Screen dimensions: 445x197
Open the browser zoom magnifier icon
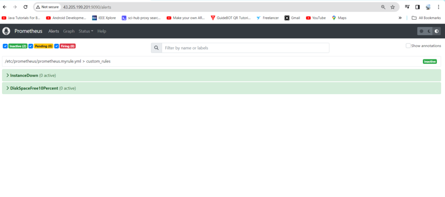[x=383, y=7]
